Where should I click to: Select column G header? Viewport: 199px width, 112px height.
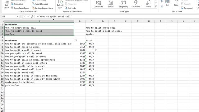point(137,21)
